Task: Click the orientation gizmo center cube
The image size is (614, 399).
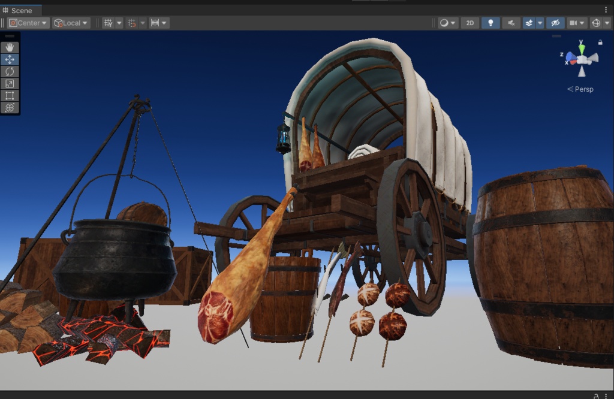Action: coord(583,60)
